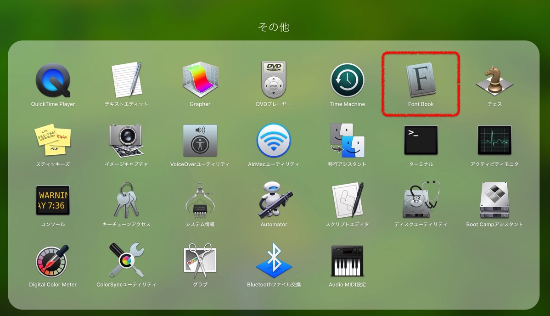Screen dimensions: 550x316
Task: Launch イメージキャプチャ camera app
Action: click(126, 141)
